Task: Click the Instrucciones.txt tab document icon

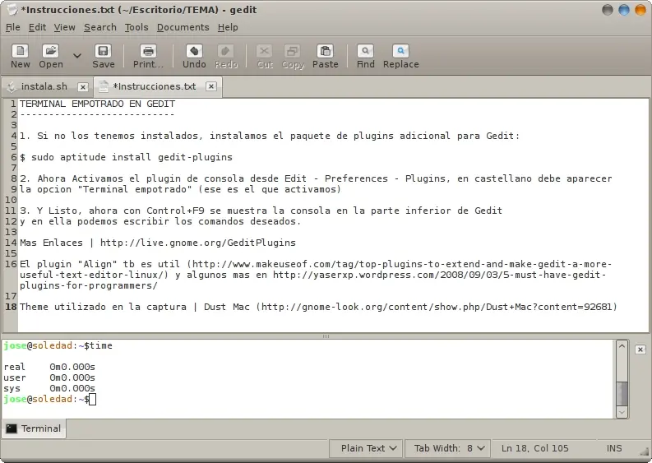Action: coord(103,86)
